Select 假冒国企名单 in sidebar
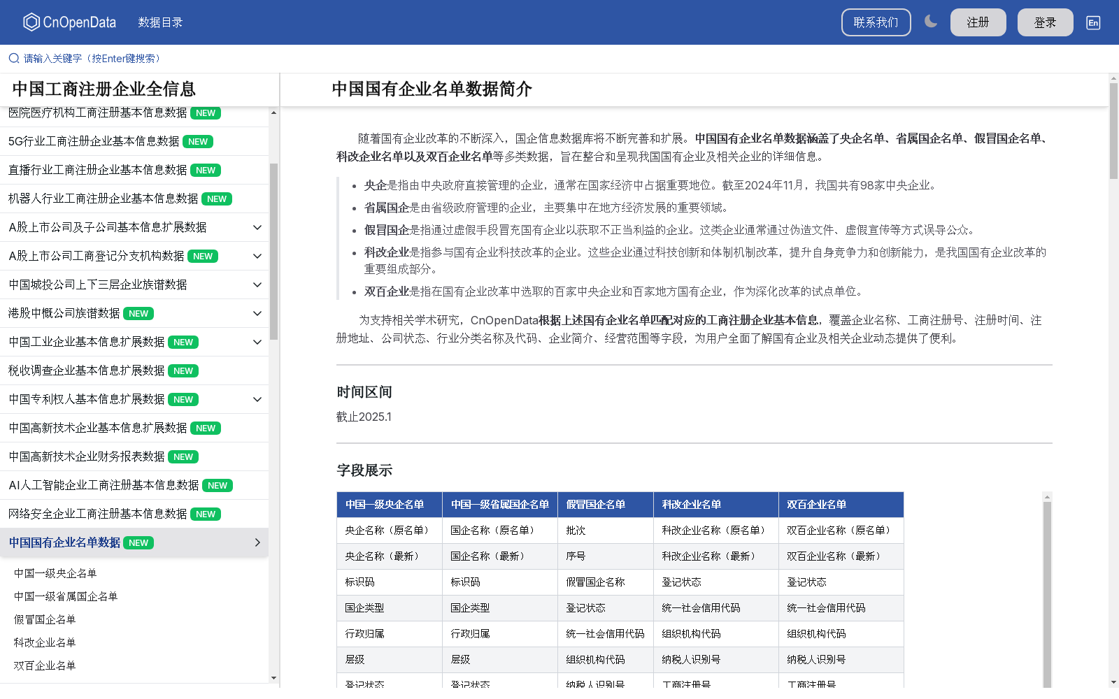 coord(44,619)
